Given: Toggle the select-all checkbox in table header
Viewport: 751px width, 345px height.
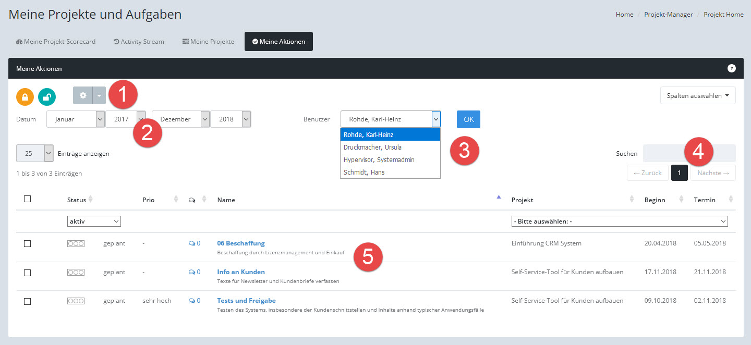Looking at the screenshot, I should (x=28, y=199).
